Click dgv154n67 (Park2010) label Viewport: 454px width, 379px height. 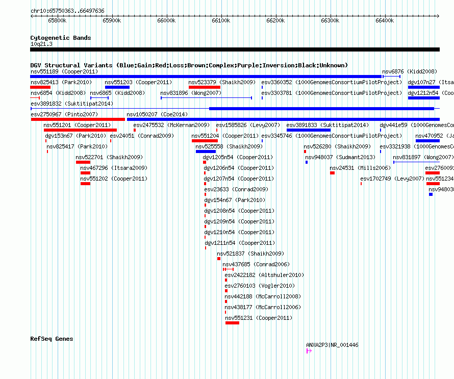(x=235, y=200)
